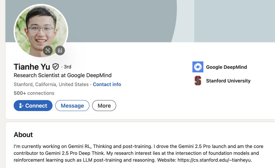The height and width of the screenshot is (168, 275).
Task: Click the 3rd degree connection label
Action: click(x=67, y=67)
